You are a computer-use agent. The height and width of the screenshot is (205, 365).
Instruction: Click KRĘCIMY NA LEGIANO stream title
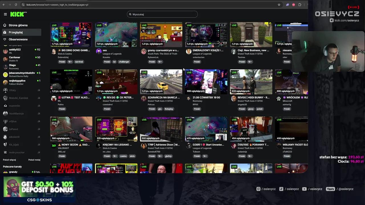coord(117,145)
